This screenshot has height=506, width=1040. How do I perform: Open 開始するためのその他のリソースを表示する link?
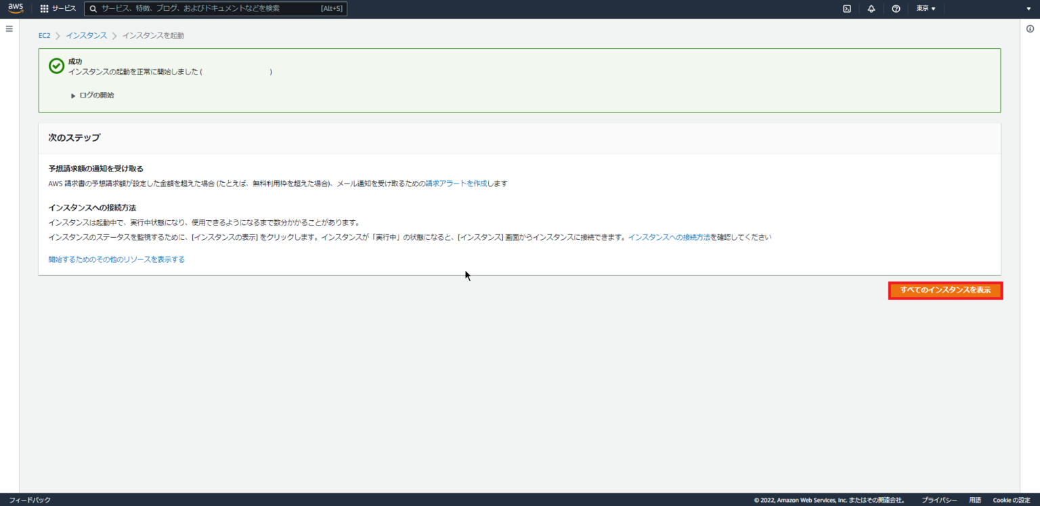point(116,259)
